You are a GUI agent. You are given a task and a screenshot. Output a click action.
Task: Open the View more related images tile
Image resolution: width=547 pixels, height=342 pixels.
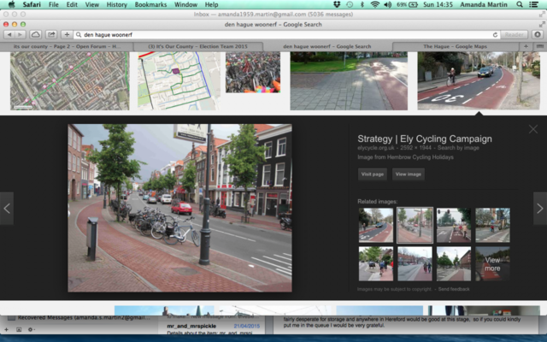point(492,263)
